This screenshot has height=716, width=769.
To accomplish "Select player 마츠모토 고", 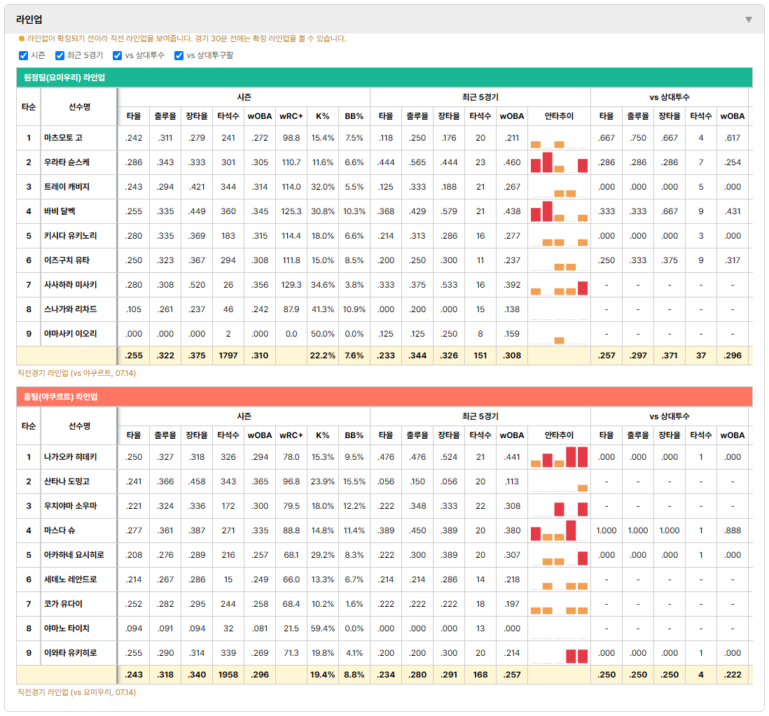I will coord(63,138).
